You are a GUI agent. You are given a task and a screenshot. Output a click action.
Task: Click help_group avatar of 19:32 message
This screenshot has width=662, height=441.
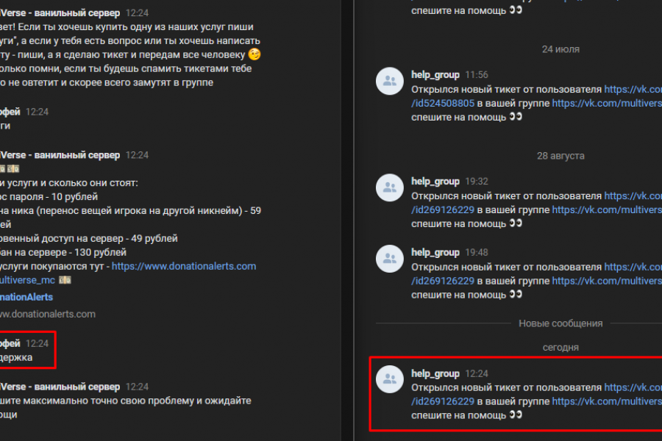coord(389,188)
